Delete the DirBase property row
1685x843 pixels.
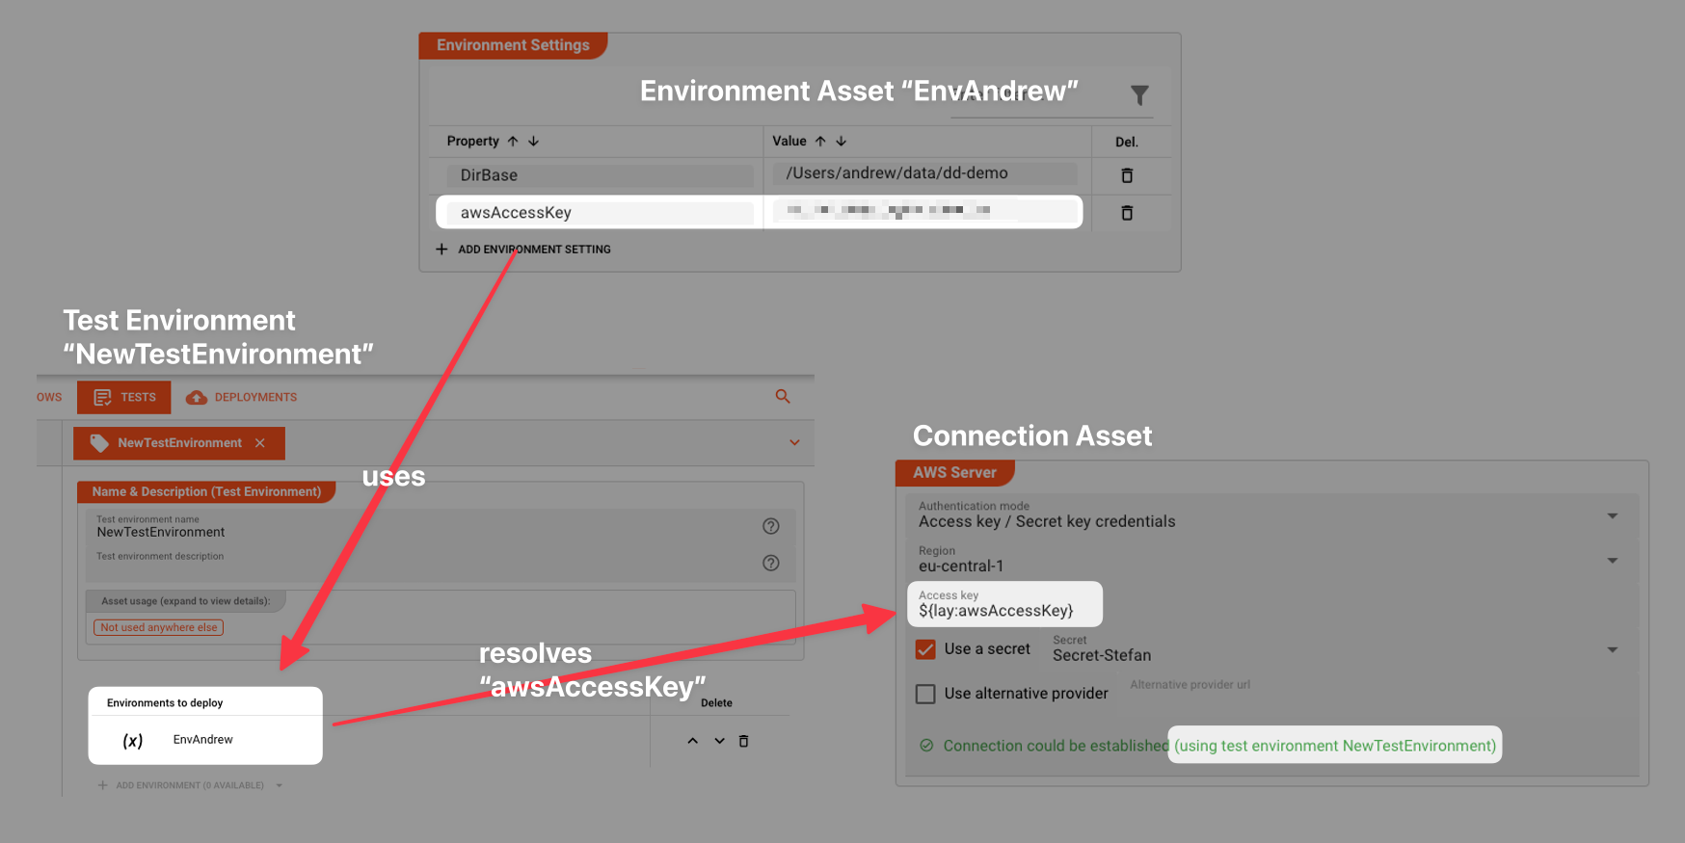pos(1127,175)
